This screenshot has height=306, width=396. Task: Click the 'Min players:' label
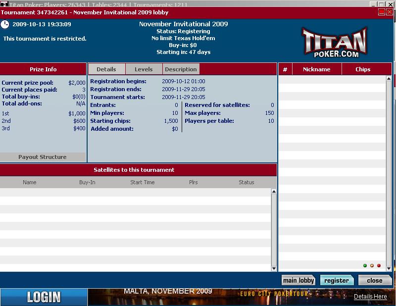107,113
